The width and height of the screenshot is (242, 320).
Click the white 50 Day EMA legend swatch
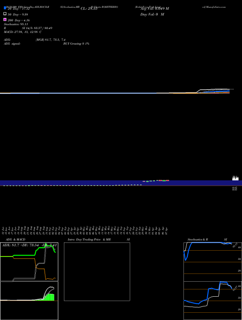5,14
